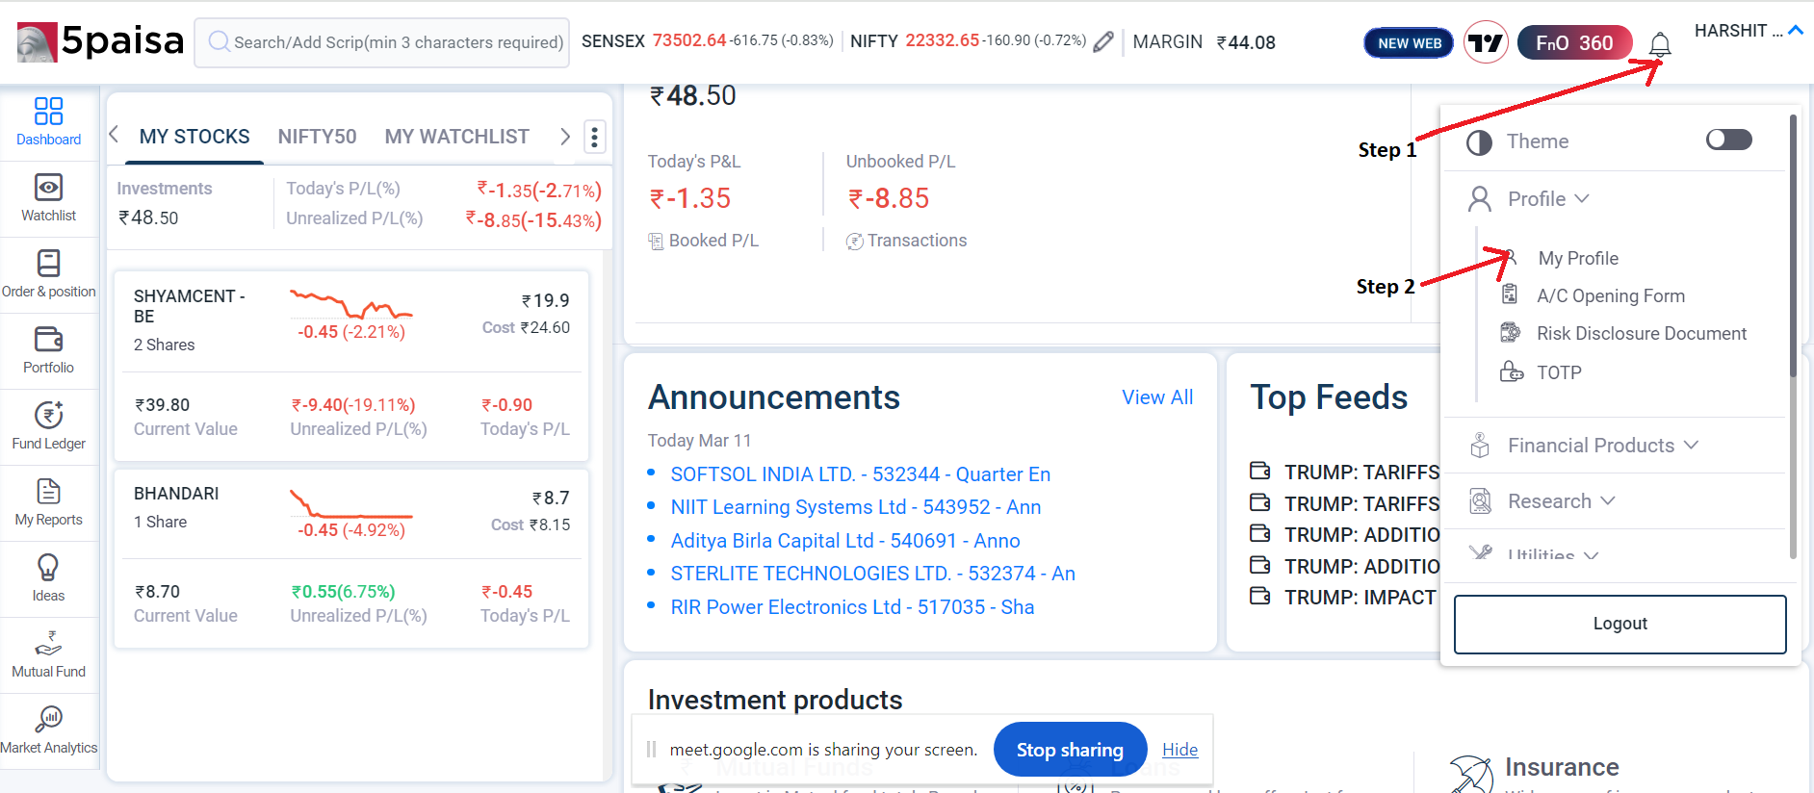Click BHANDARI price sparkline chart

[350, 504]
